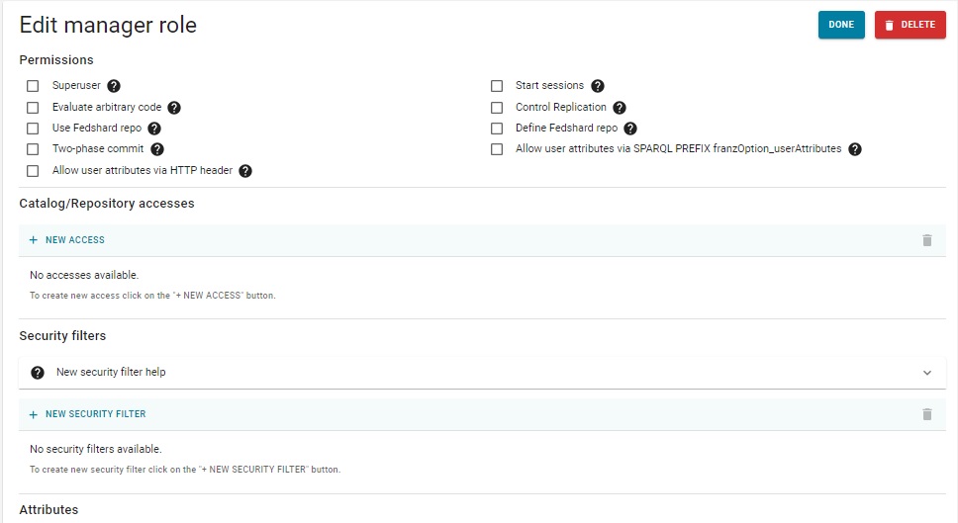Toggle Two-phase commit permission

(x=33, y=149)
